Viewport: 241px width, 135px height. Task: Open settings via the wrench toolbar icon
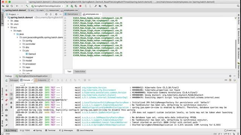(96, 6)
